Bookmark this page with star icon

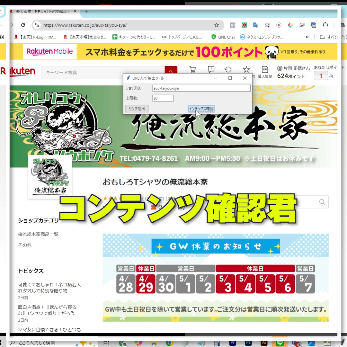(217, 25)
